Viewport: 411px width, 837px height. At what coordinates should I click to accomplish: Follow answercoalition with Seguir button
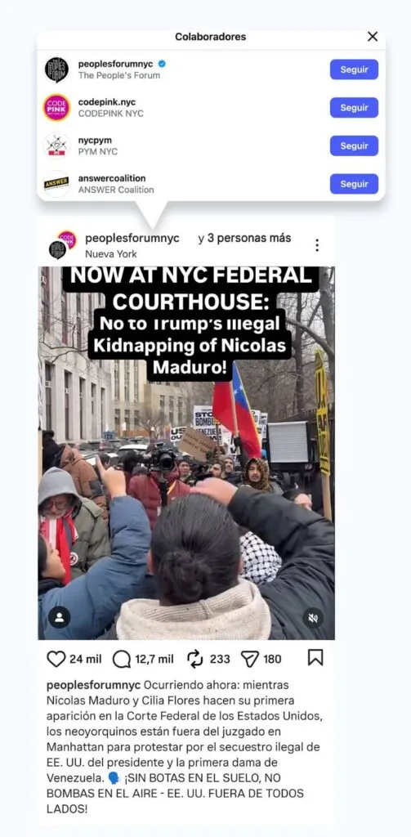tap(354, 184)
